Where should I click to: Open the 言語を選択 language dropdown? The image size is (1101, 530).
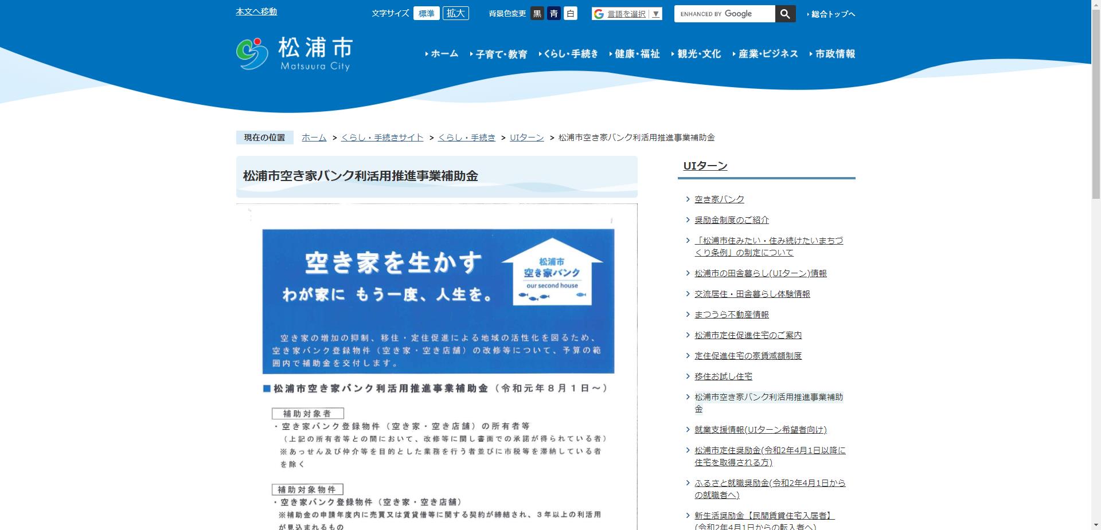click(626, 13)
